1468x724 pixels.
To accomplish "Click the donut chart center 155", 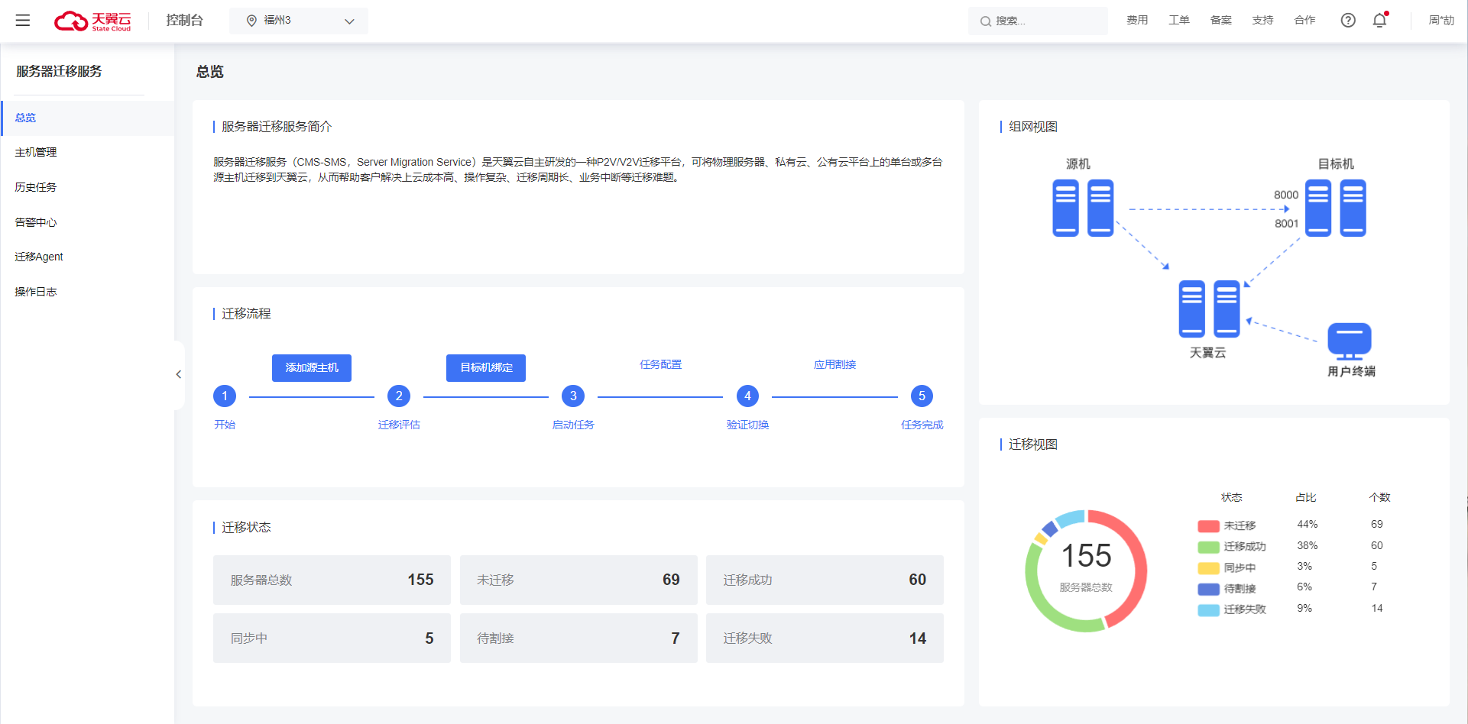I will [x=1086, y=556].
